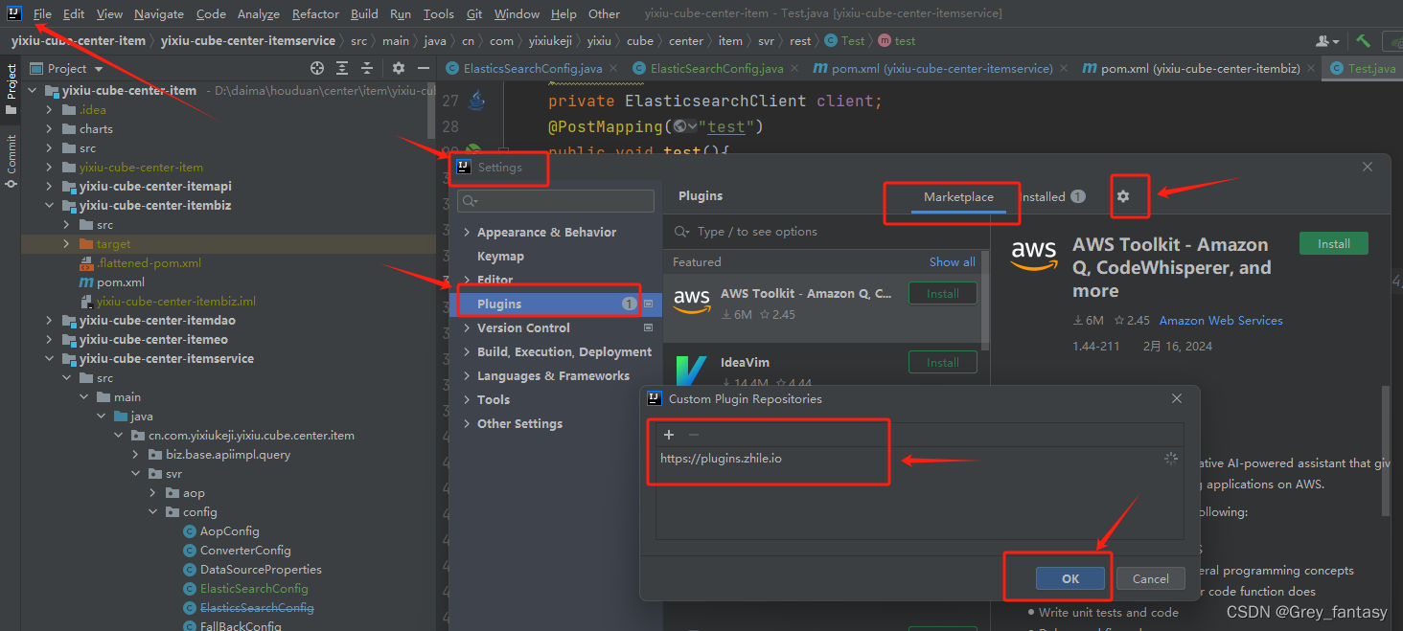Collapse the config folder
This screenshot has width=1403, height=631.
click(x=153, y=511)
